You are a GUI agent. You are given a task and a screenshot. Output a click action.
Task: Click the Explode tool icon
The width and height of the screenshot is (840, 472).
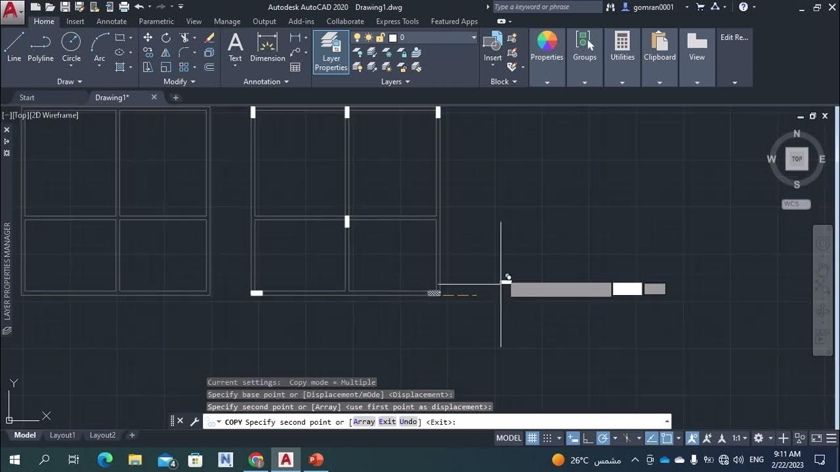pyautogui.click(x=209, y=52)
